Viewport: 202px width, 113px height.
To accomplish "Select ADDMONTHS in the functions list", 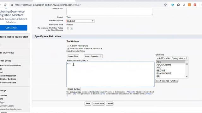I will click(x=171, y=65).
